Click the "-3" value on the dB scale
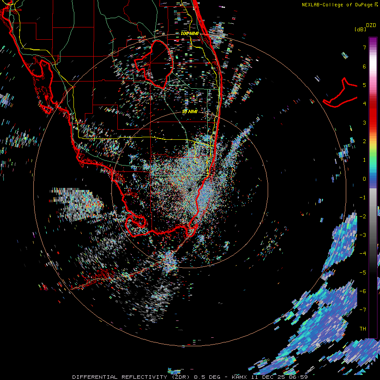This screenshot has height=380, width=380. click(x=363, y=235)
